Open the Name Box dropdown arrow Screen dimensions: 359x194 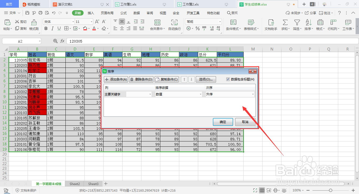[x=39, y=41]
